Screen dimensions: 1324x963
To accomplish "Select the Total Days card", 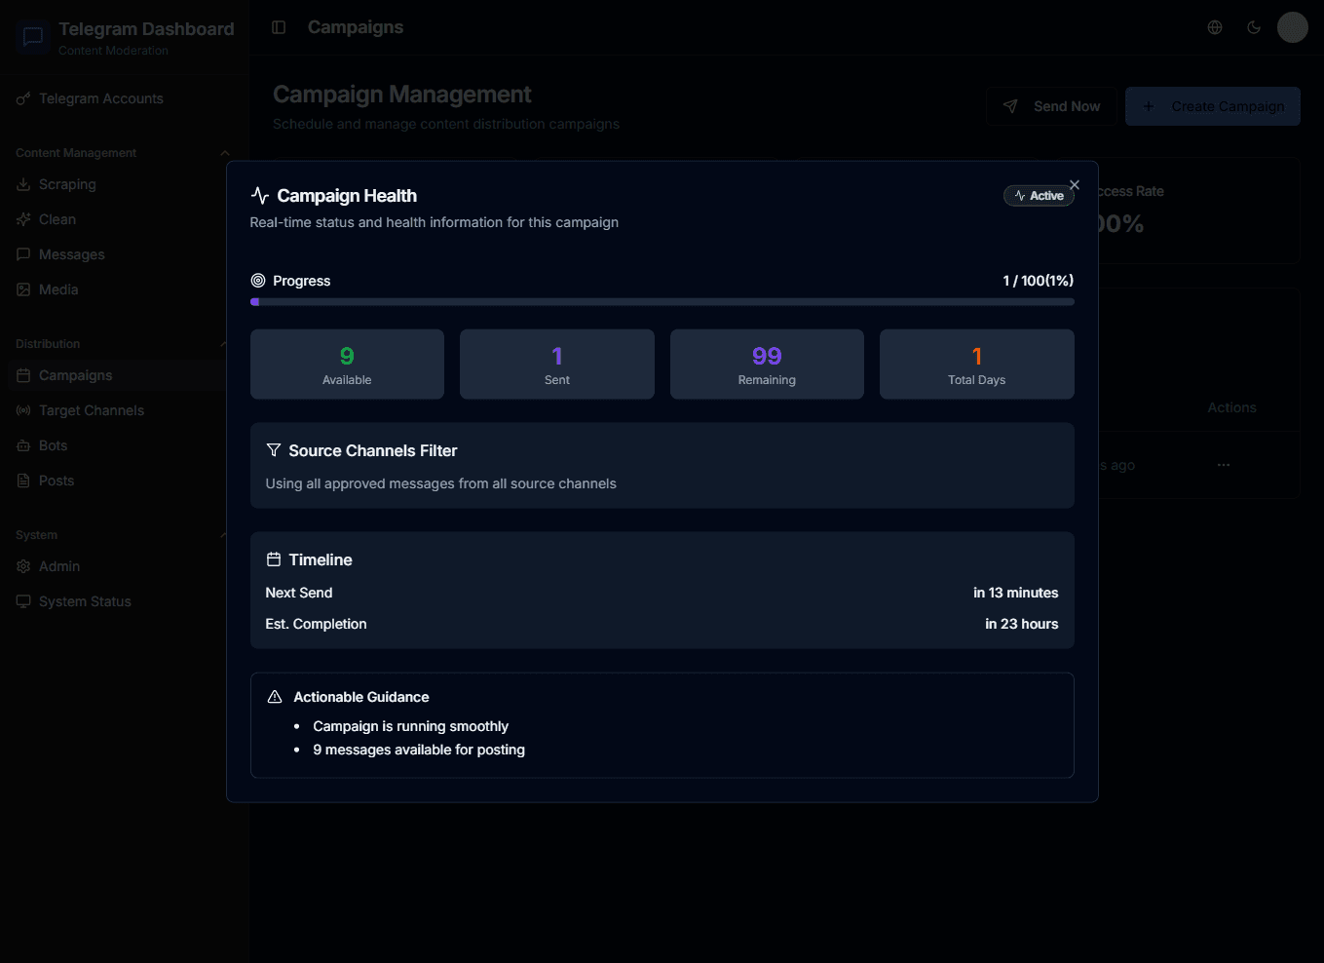I will (977, 365).
